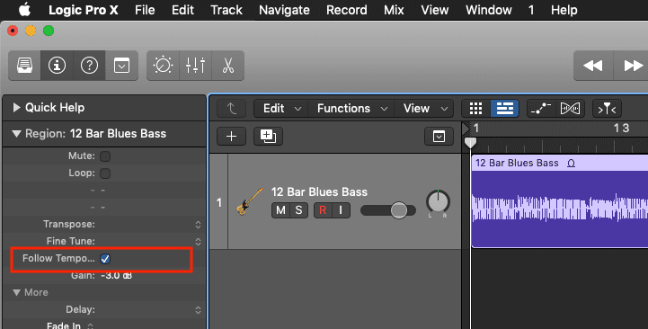The width and height of the screenshot is (648, 329).
Task: Click the track pan knob
Action: [438, 201]
